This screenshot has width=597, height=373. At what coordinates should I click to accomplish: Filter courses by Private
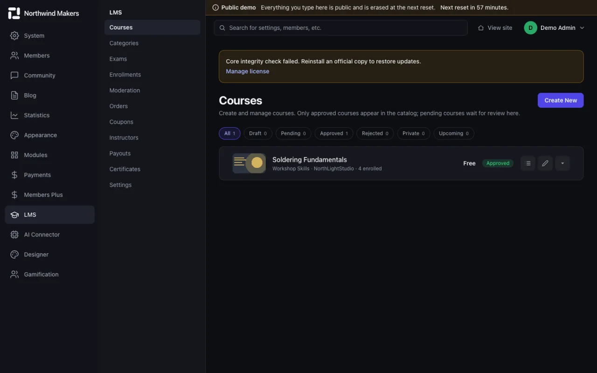(x=414, y=133)
